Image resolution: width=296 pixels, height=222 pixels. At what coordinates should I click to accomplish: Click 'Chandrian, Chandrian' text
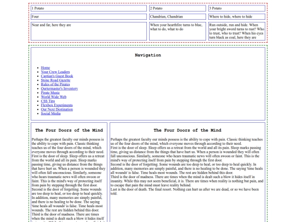(166, 16)
